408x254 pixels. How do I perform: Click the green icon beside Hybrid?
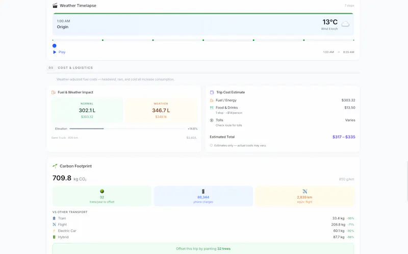click(x=54, y=237)
